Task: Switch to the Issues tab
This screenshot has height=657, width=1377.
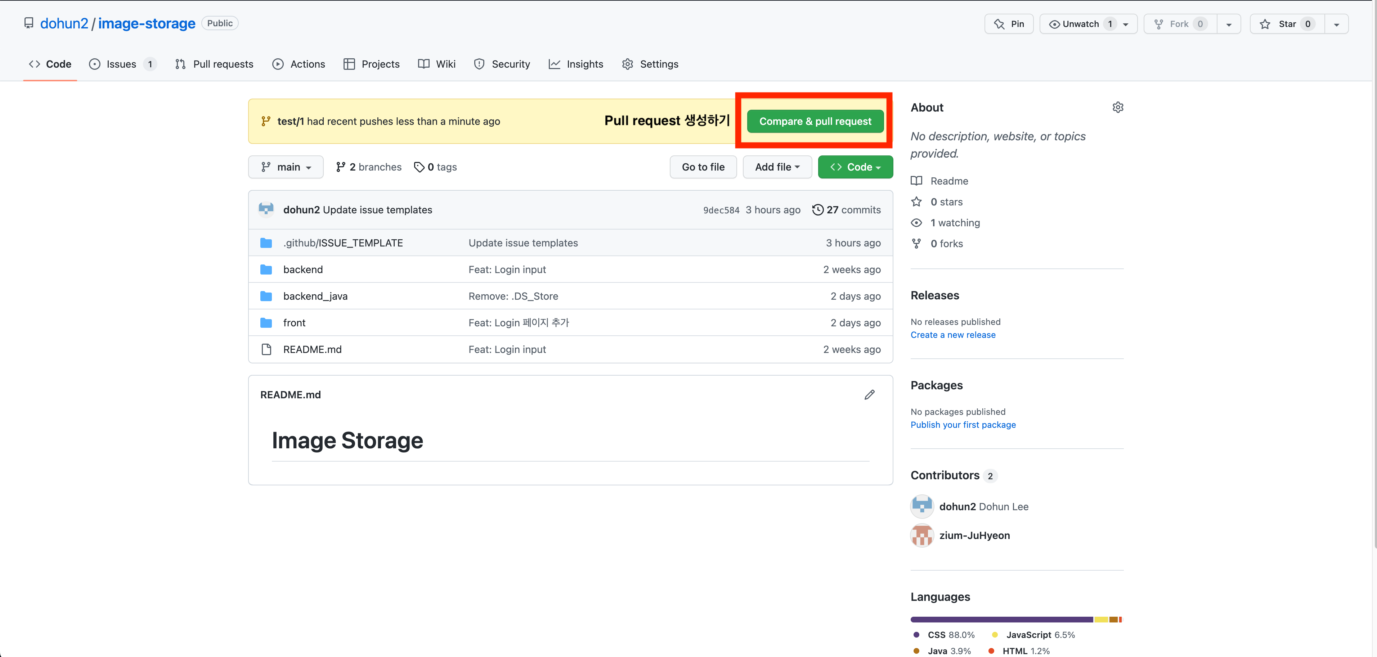Action: (x=121, y=64)
